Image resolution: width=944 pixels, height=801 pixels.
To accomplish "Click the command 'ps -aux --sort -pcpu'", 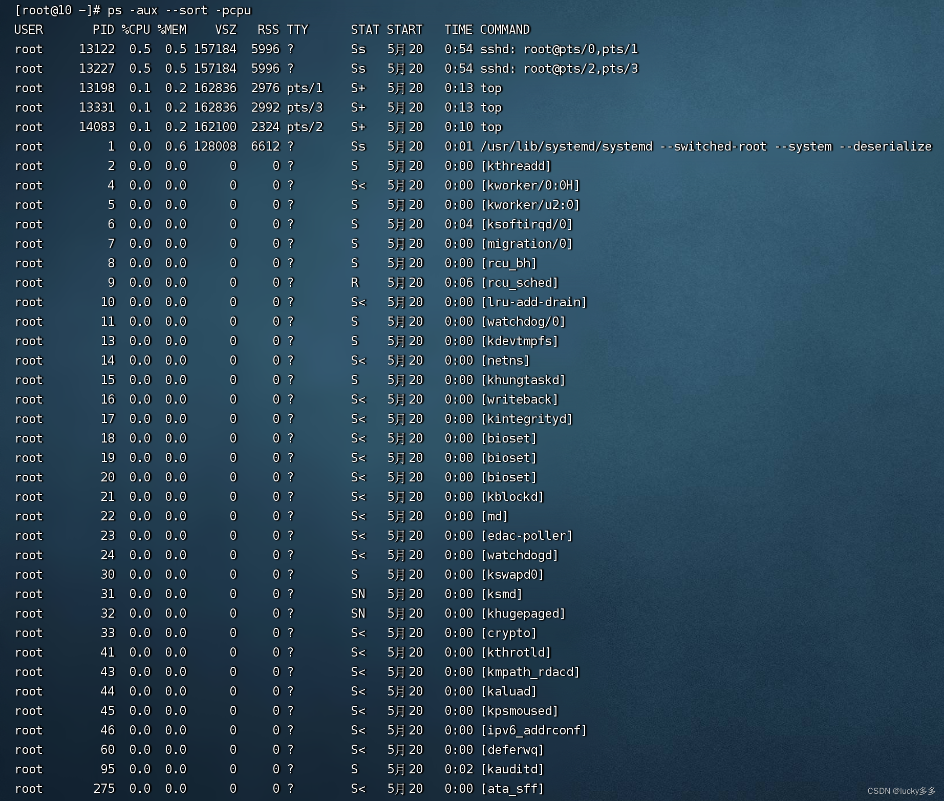I will 179,10.
